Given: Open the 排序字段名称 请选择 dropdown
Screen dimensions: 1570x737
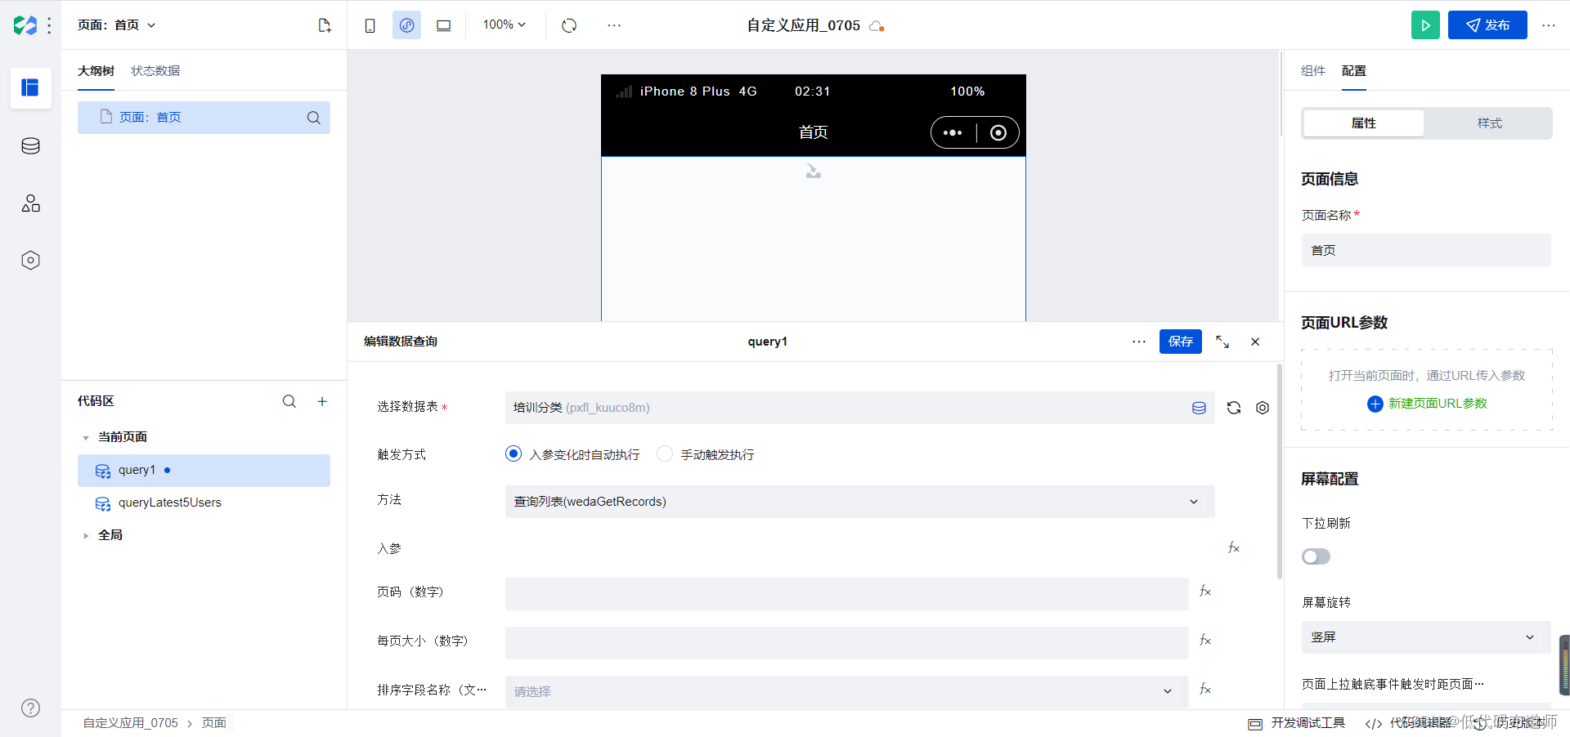Looking at the screenshot, I should point(846,691).
